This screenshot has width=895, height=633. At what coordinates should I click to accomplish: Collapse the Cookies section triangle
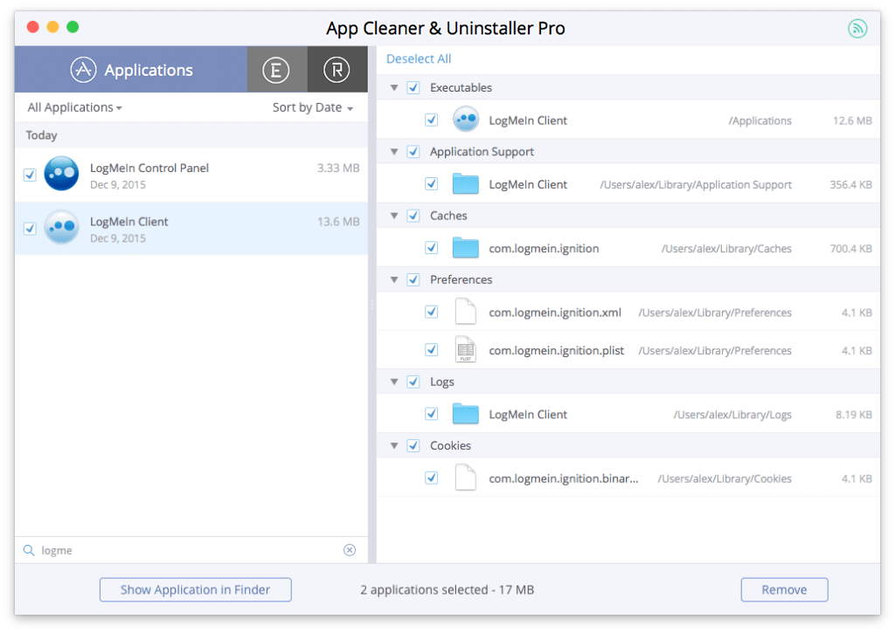click(394, 445)
